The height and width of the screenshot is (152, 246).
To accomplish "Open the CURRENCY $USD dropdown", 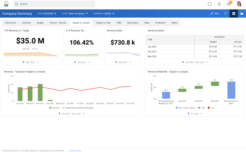I will 104,14.
